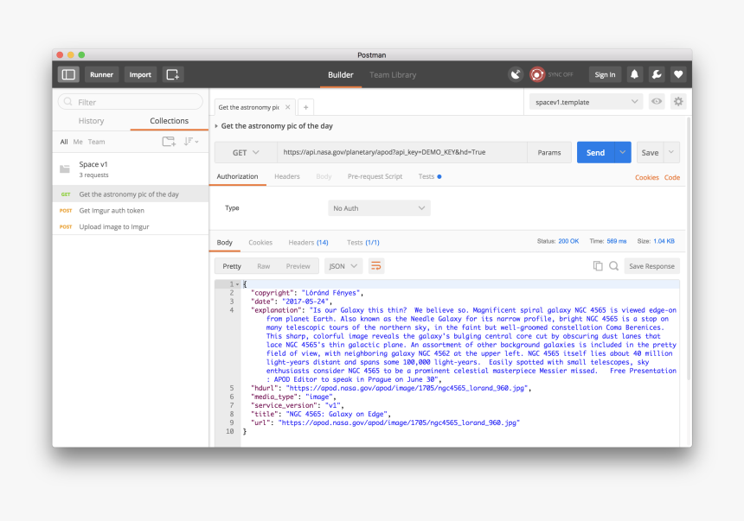Screen dimensions: 744x521
Task: Click the Params button
Action: (549, 153)
